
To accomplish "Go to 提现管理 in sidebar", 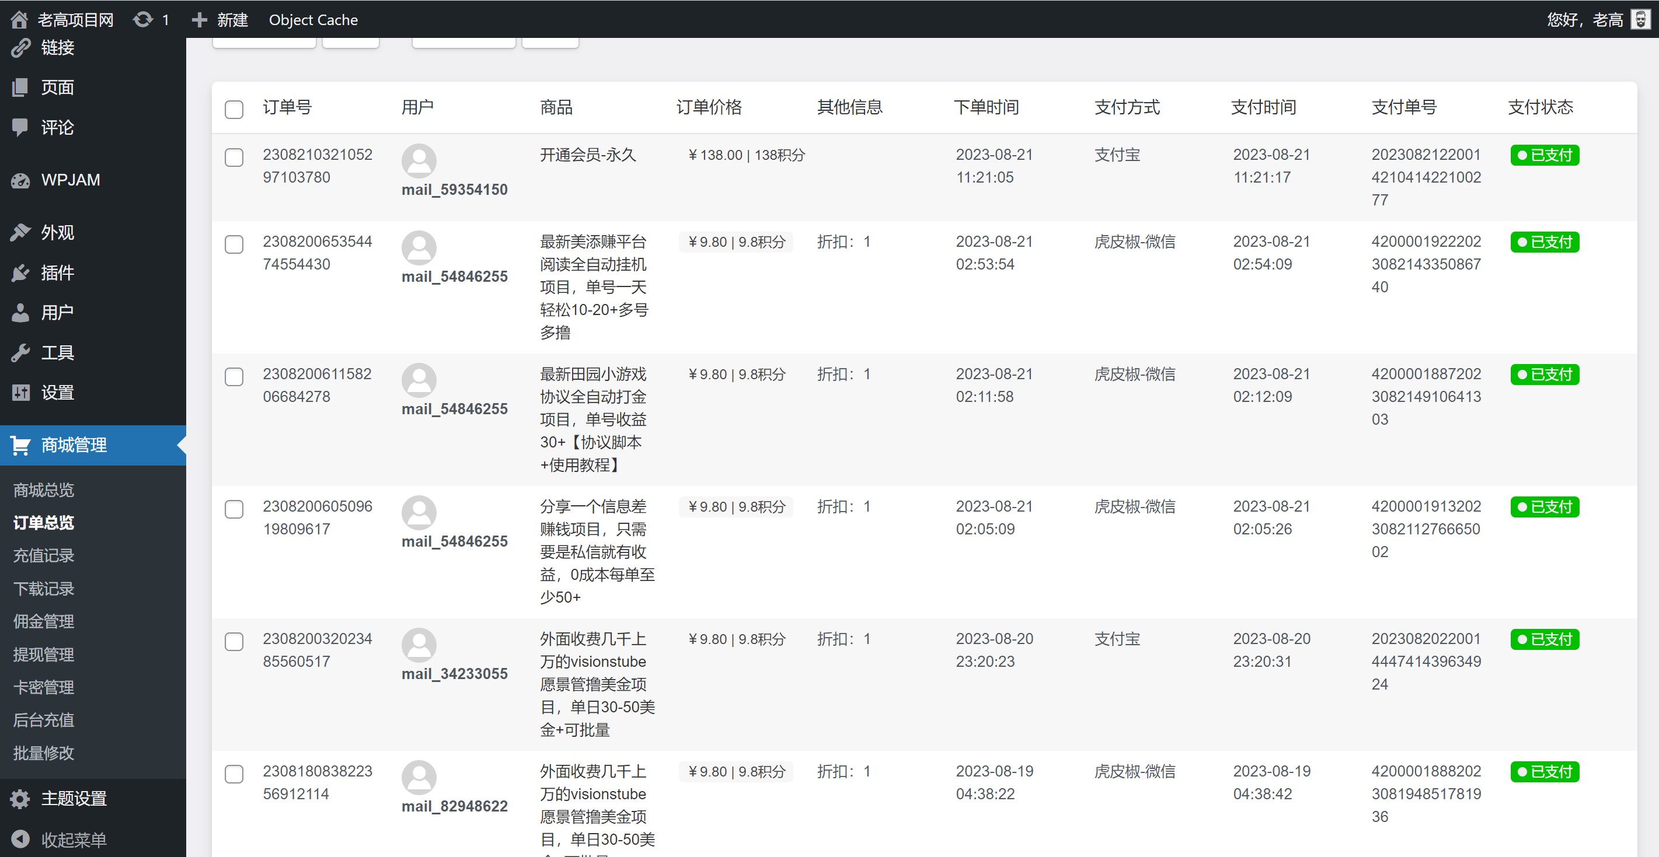I will click(x=44, y=655).
